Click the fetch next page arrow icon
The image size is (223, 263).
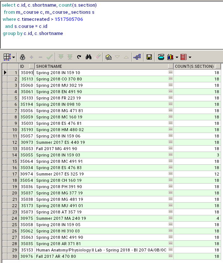[x=61, y=57]
